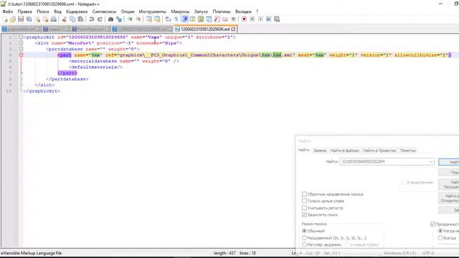Save the current file using toolbar
The image size is (459, 258).
(x=21, y=19)
